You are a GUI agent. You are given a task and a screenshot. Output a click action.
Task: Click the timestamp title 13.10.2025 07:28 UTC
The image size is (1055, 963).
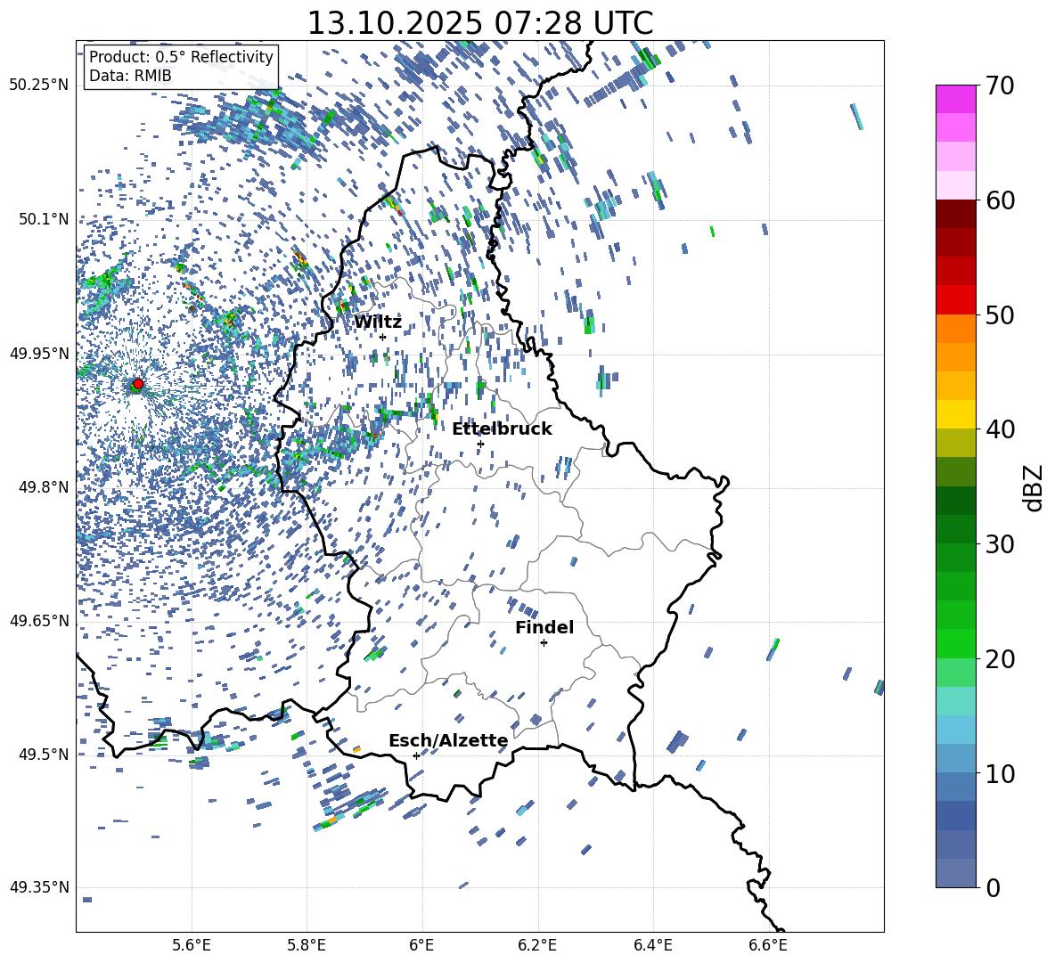tap(479, 23)
